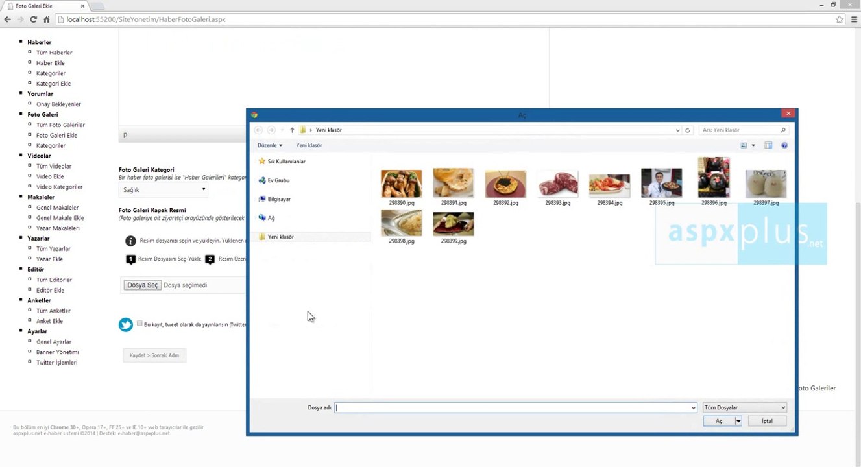Viewport: 861px width, 467px height.
Task: Reload the page in Chrome
Action: pos(34,19)
